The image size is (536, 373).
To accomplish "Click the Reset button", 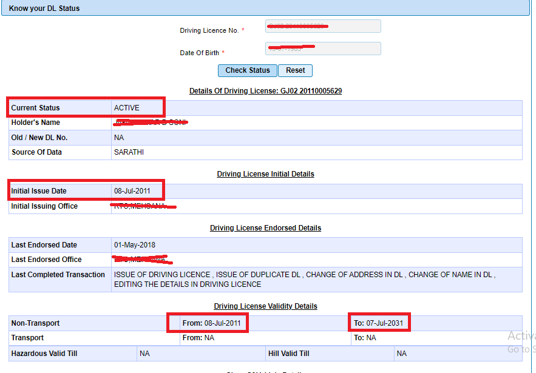I will (x=295, y=70).
